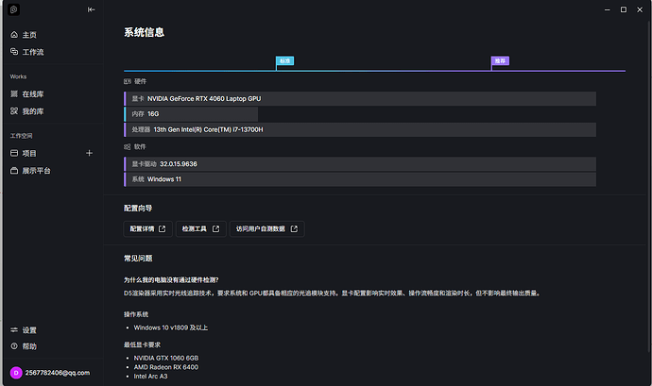Image resolution: width=652 pixels, height=386 pixels.
Task: Open 展示平台 showcase platform
Action: [x=30, y=171]
